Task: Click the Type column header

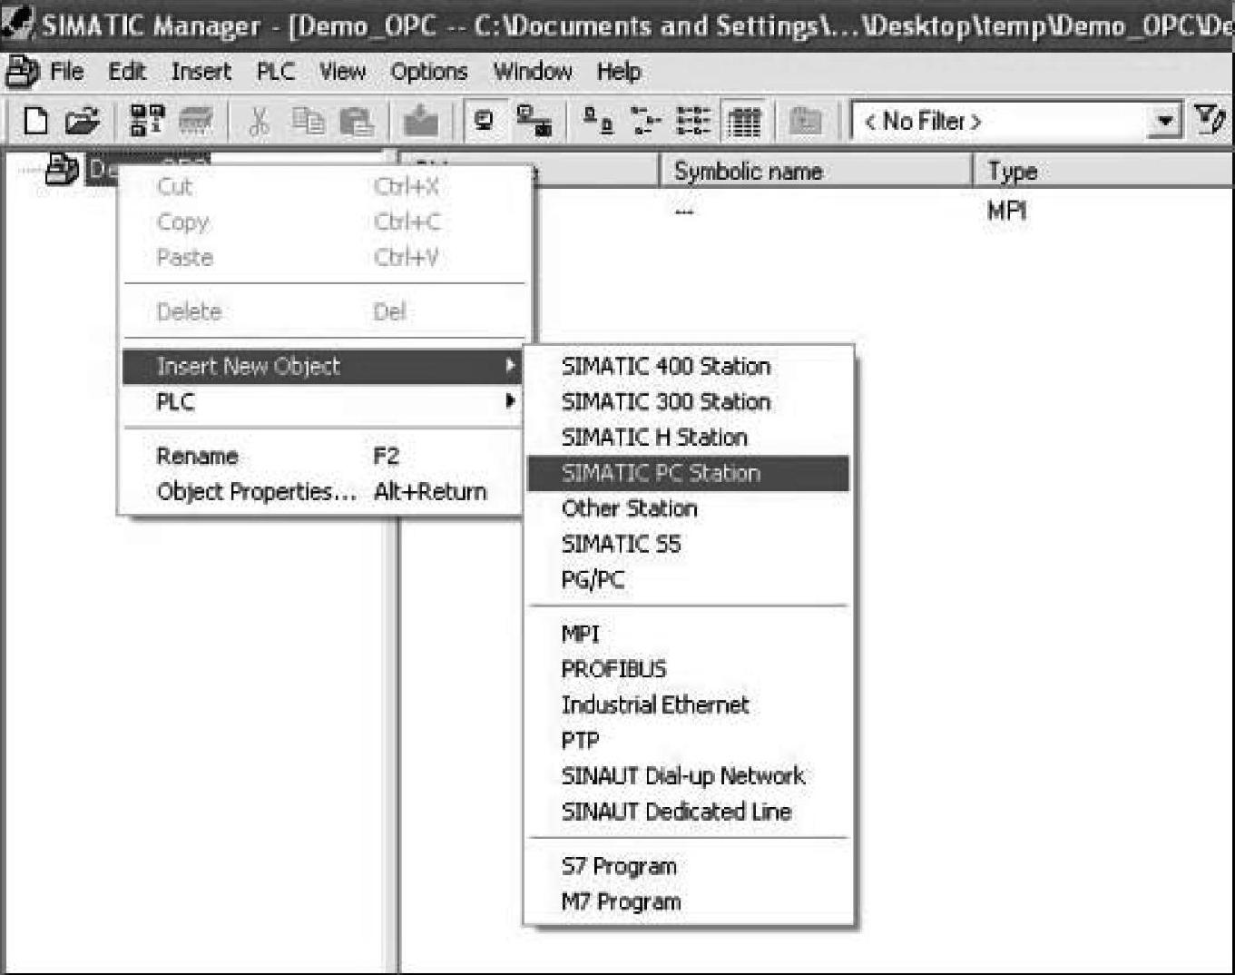Action: pyautogui.click(x=1104, y=171)
